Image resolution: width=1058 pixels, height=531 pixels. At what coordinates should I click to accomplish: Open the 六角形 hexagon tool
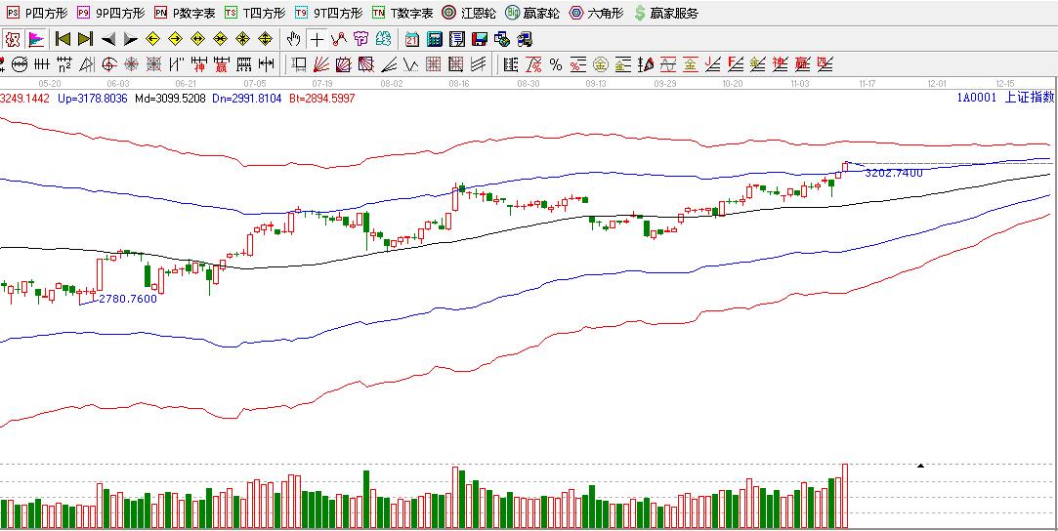pyautogui.click(x=596, y=13)
